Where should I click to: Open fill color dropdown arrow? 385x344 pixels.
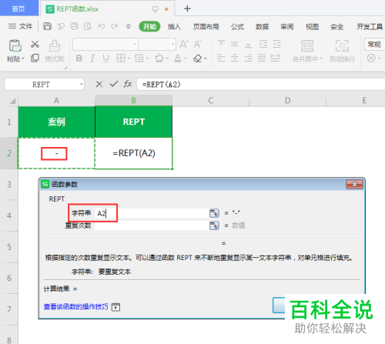coord(167,58)
